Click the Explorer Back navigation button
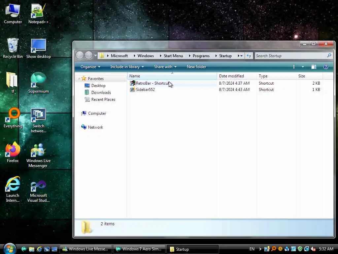Screen dimensions: 338x254 (80, 56)
